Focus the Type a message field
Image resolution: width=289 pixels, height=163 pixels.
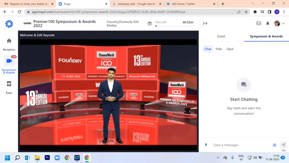(241, 145)
